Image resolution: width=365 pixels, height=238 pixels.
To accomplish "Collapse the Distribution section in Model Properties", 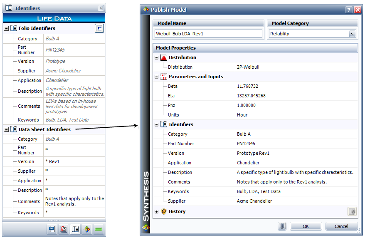I will click(x=157, y=58).
